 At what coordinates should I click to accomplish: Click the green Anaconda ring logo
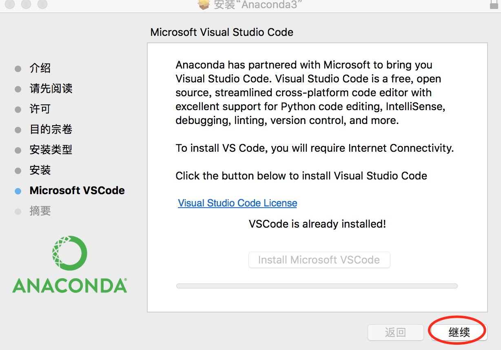(69, 253)
